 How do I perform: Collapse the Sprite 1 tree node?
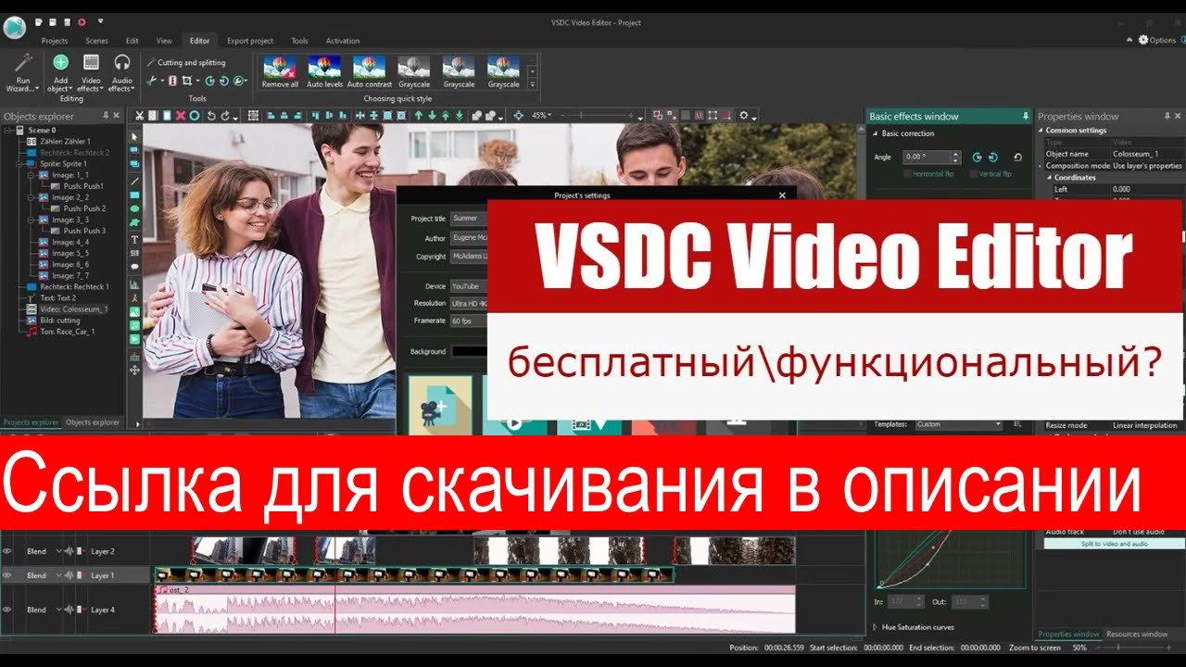coord(19,164)
